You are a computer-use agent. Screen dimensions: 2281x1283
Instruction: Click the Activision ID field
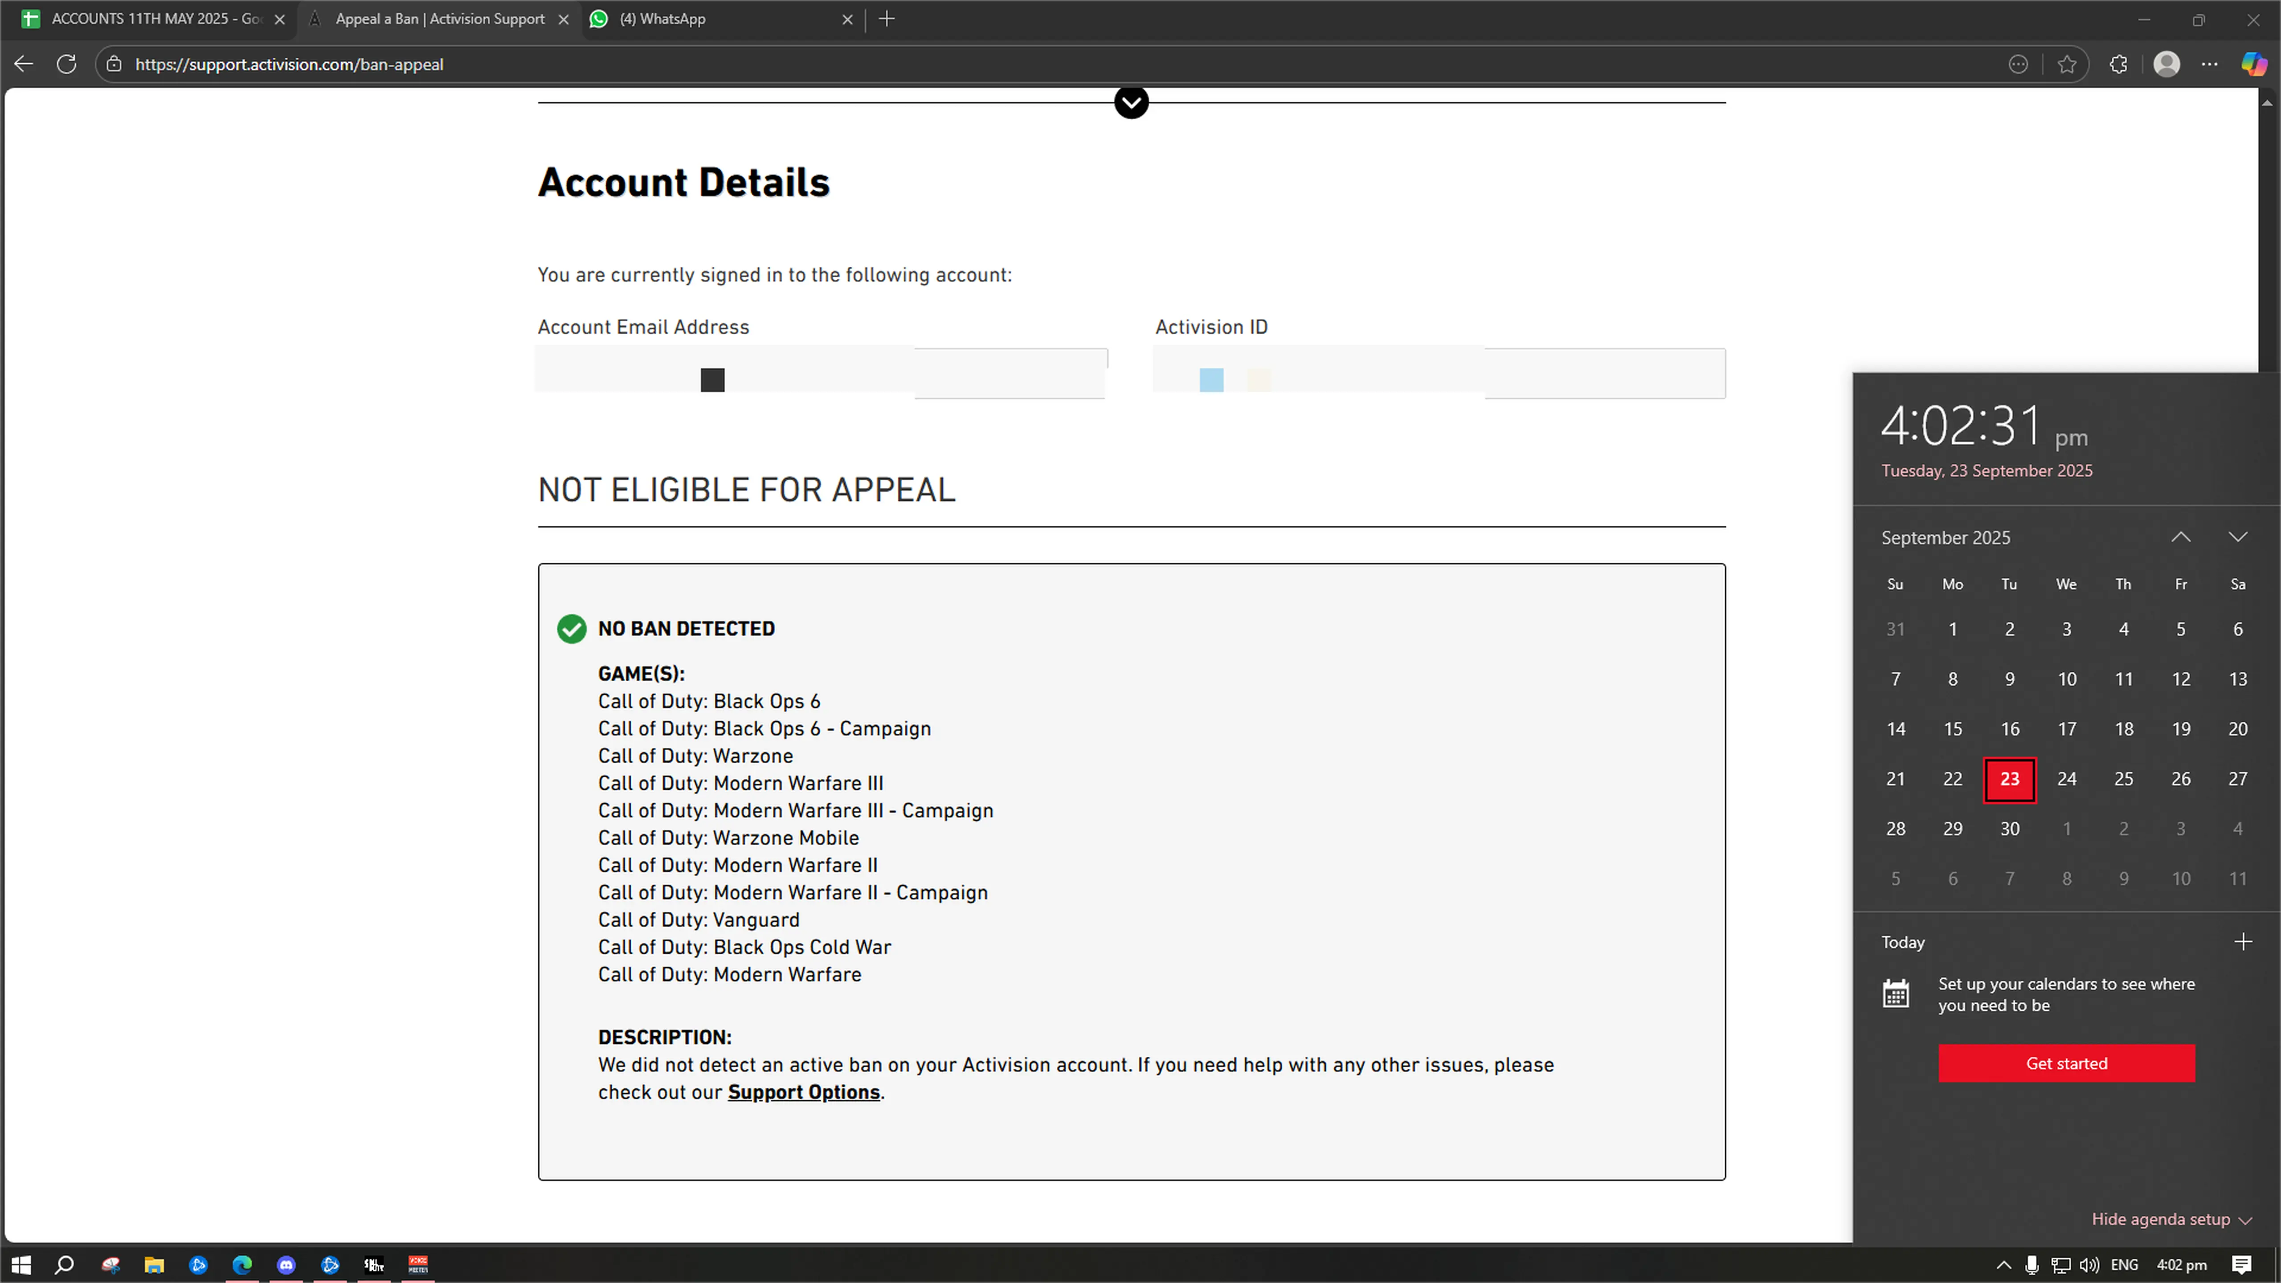tap(1440, 373)
